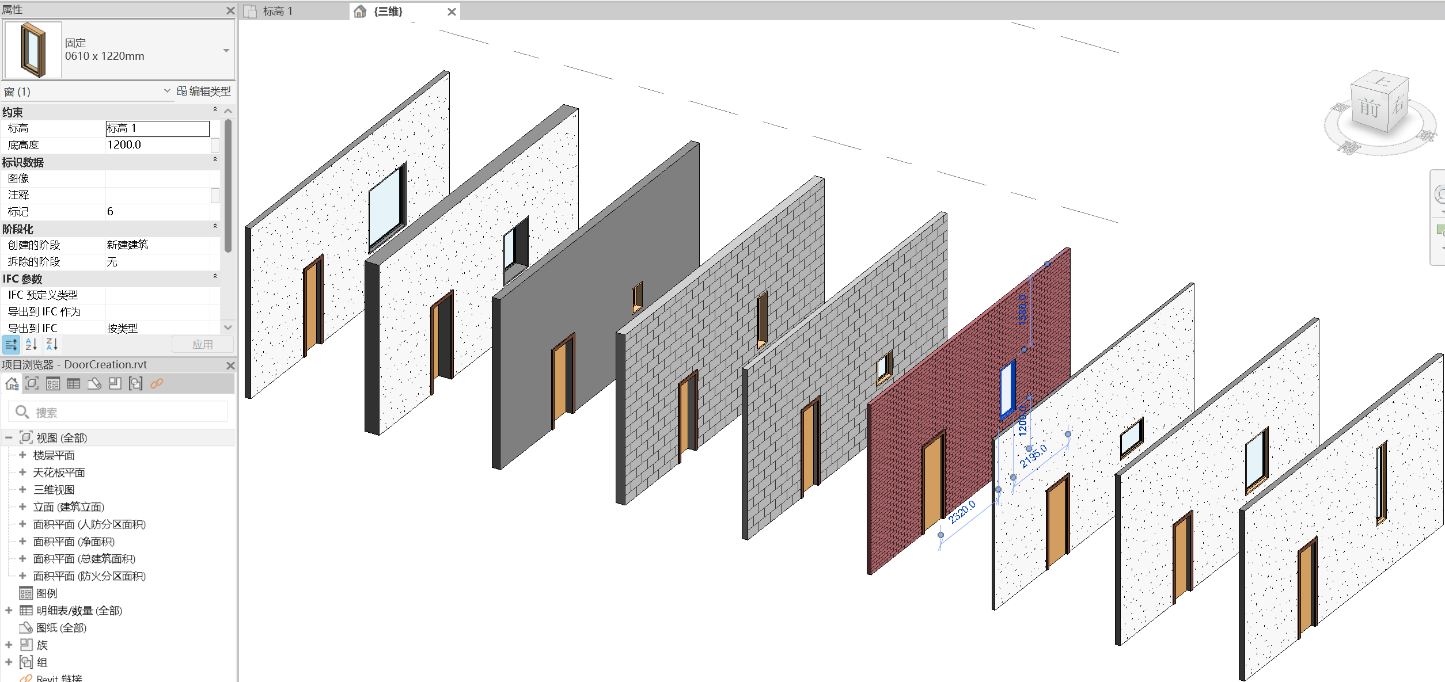Toggle the categorized property grouping icon
Viewport: 1445px width, 682px height.
(11, 344)
